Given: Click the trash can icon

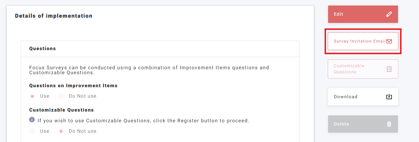Looking at the screenshot, I should click(389, 124).
